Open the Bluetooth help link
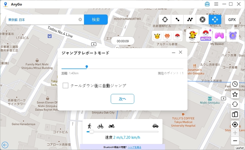The image size is (245, 150). pyautogui.click(x=134, y=147)
